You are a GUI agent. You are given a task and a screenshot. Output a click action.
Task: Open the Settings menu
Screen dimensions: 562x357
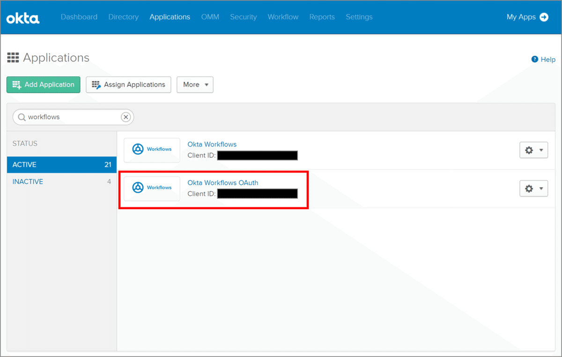tap(359, 17)
